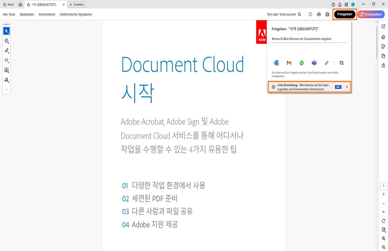Viewport: 388px width, 251px height.
Task: Click the Erstellen button
Action: pos(77,5)
